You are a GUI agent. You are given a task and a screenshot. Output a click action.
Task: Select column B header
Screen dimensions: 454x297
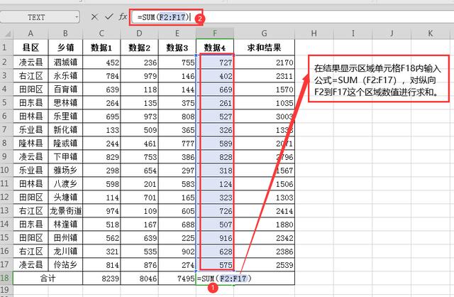click(65, 33)
